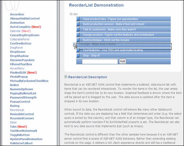Go to the Rating sample
The height and width of the screenshot is (146, 184).
pos(15,106)
